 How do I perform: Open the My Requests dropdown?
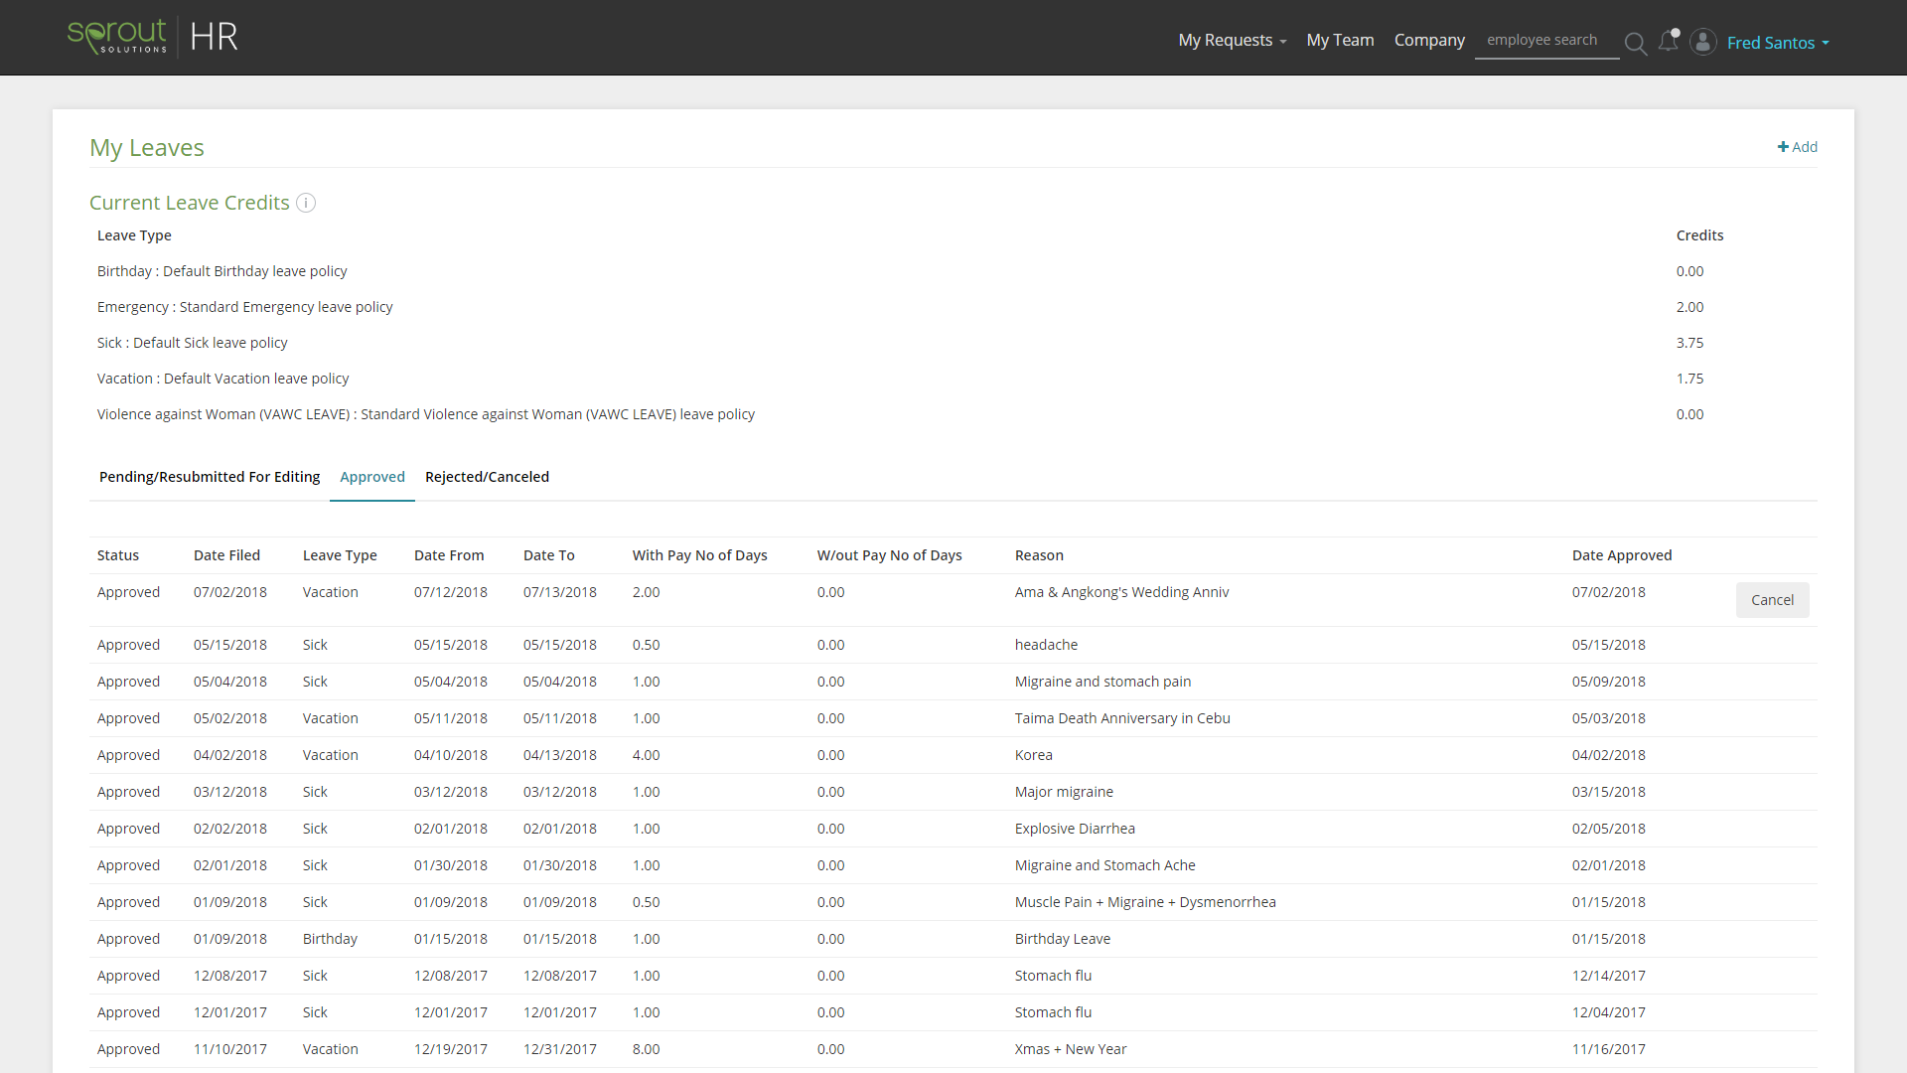coord(1231,40)
